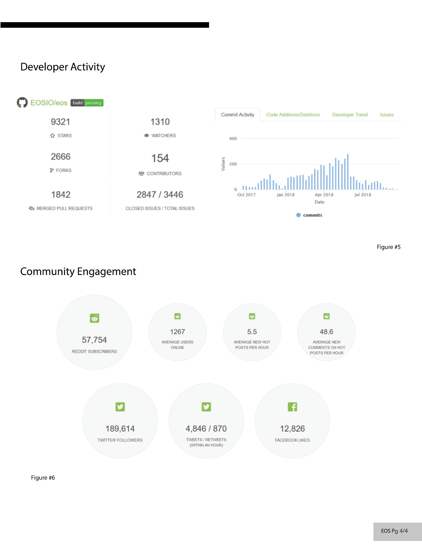Click the Jul 2018 axis label

click(363, 195)
